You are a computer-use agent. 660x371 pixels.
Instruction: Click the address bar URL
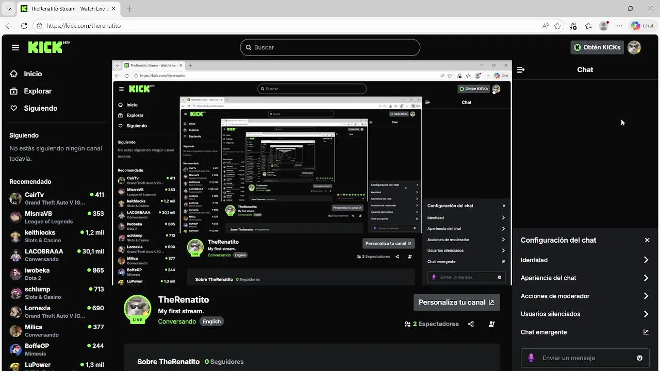point(83,26)
